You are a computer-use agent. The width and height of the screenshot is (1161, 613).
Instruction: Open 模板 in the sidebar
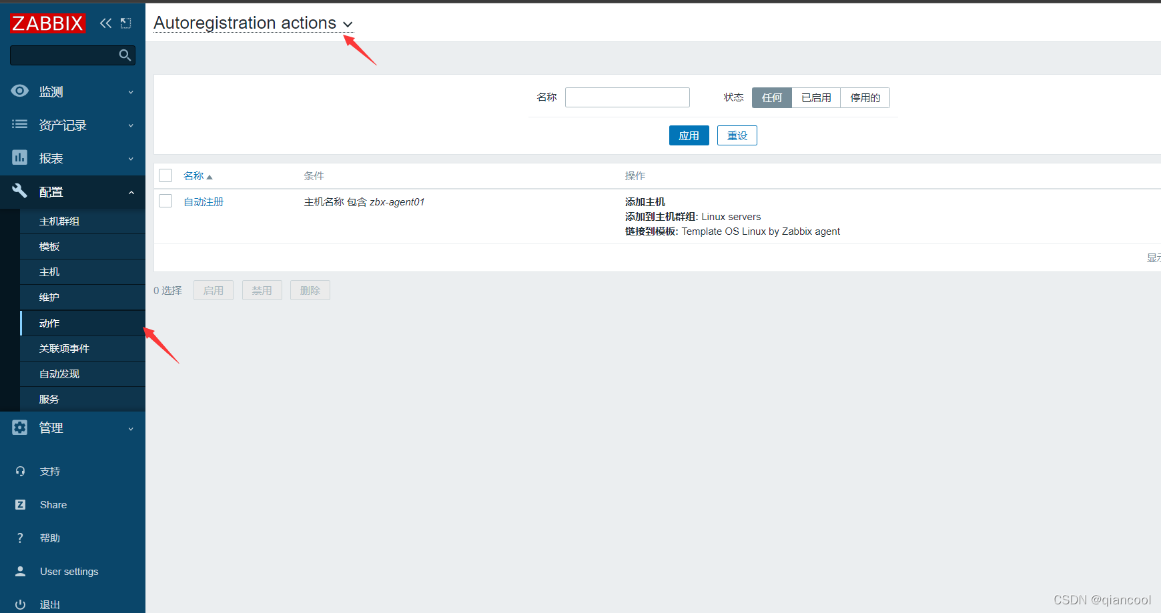[x=83, y=247]
